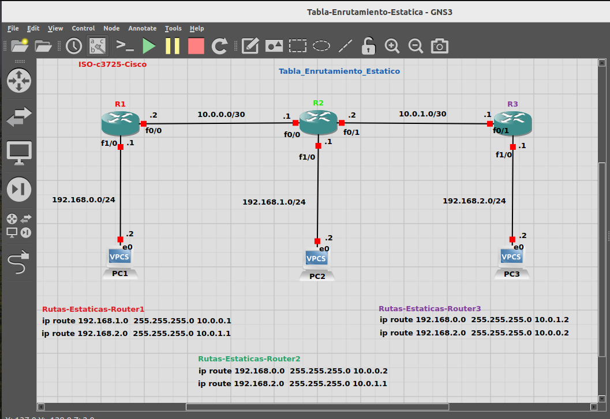The width and height of the screenshot is (610, 419).
Task: Click Router2 route with next hop 10.0.0.2
Action: tap(293, 371)
